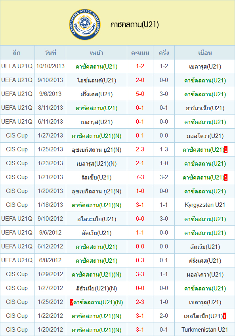Viewport: 235px width, 336px height.
Task: Open the 0-0 score on 6/12/2012
Action: click(140, 246)
